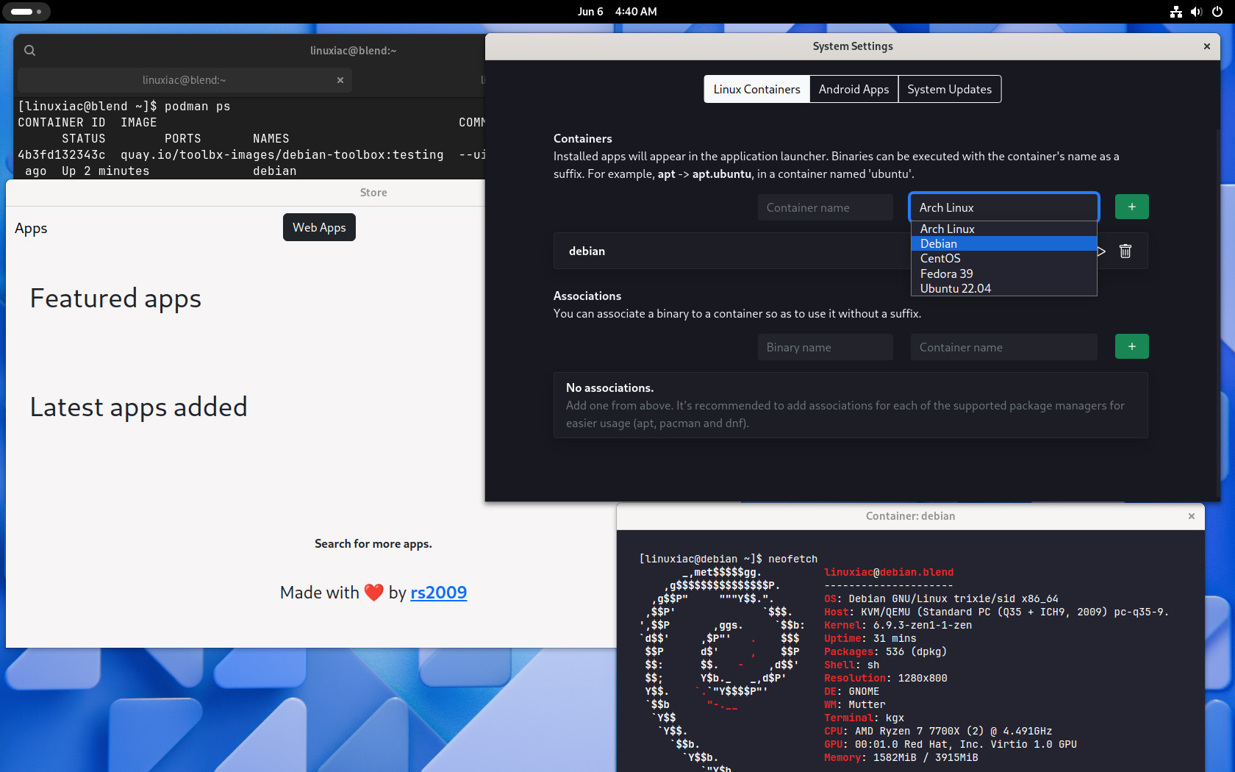Image resolution: width=1235 pixels, height=772 pixels.
Task: Open the distro combo box showing Arch Linux
Action: tap(1004, 207)
